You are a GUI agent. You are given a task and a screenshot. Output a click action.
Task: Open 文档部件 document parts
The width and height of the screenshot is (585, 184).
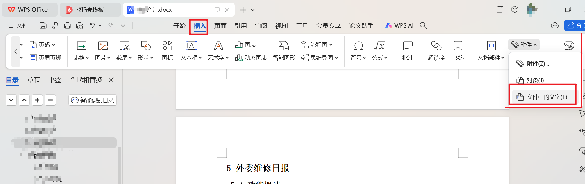pyautogui.click(x=491, y=50)
